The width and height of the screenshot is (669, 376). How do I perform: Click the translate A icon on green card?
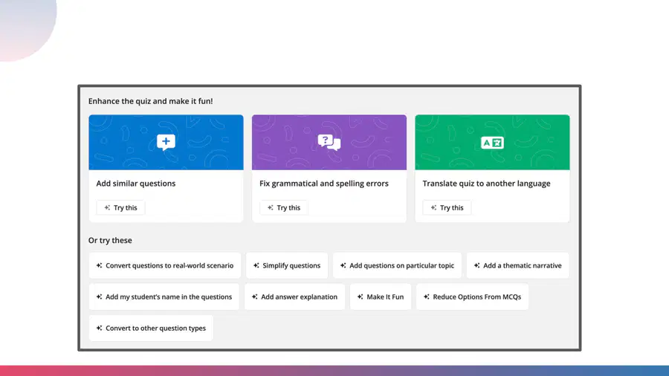tap(492, 143)
